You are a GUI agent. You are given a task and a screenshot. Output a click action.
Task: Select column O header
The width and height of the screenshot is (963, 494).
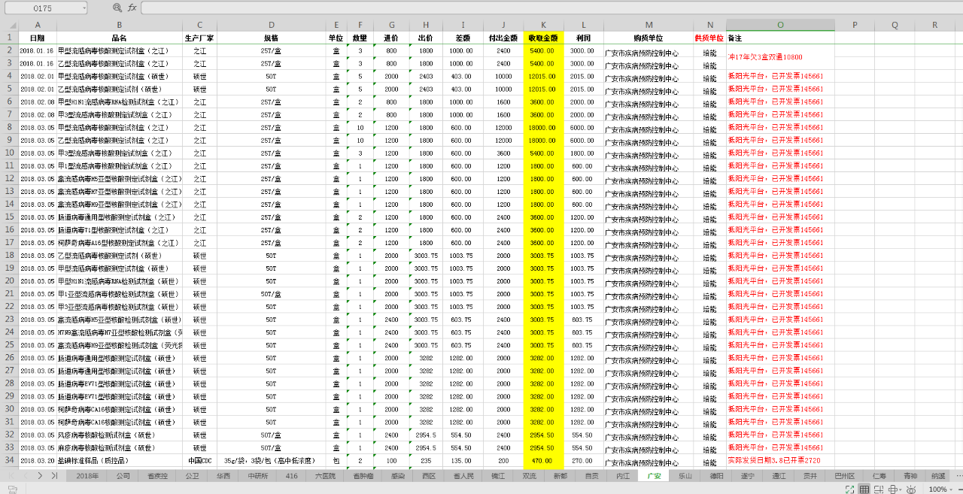(x=780, y=25)
